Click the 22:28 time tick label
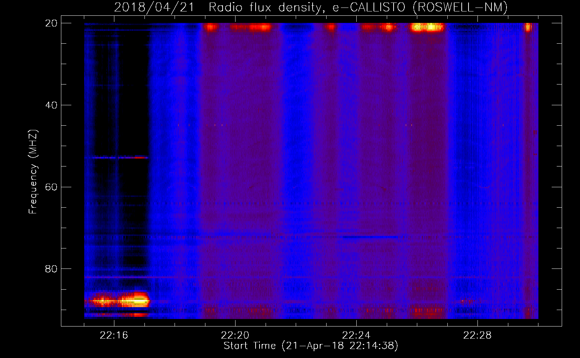 click(477, 335)
